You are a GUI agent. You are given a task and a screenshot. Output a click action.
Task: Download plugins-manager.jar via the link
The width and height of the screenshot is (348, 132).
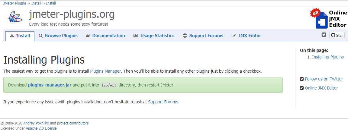[x=50, y=85]
